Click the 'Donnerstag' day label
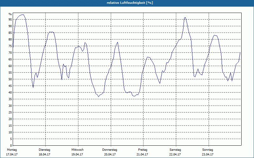 coord(110,150)
